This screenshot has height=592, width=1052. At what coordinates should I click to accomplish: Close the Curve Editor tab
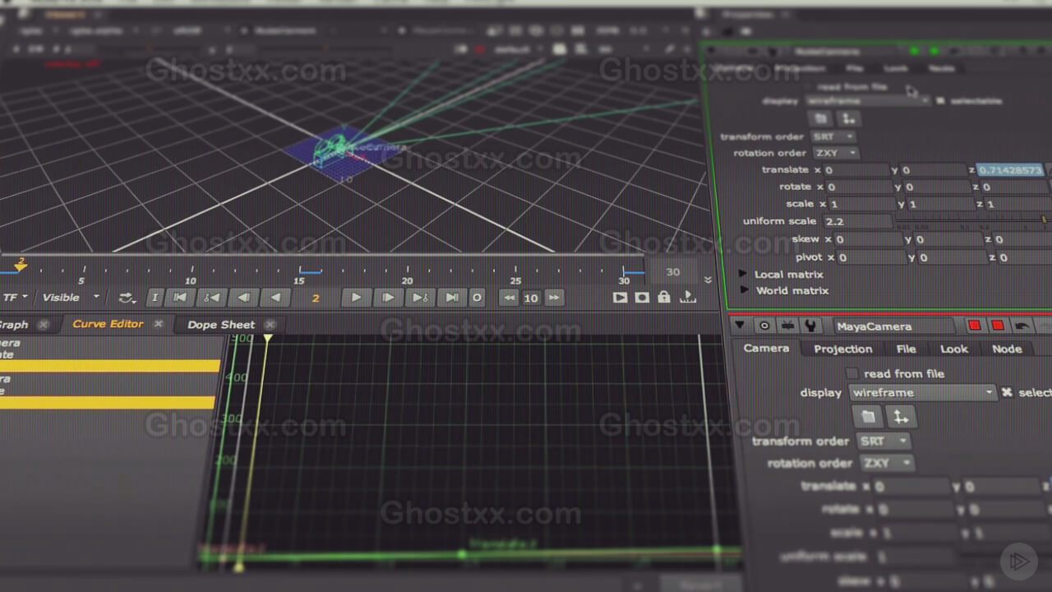point(159,324)
